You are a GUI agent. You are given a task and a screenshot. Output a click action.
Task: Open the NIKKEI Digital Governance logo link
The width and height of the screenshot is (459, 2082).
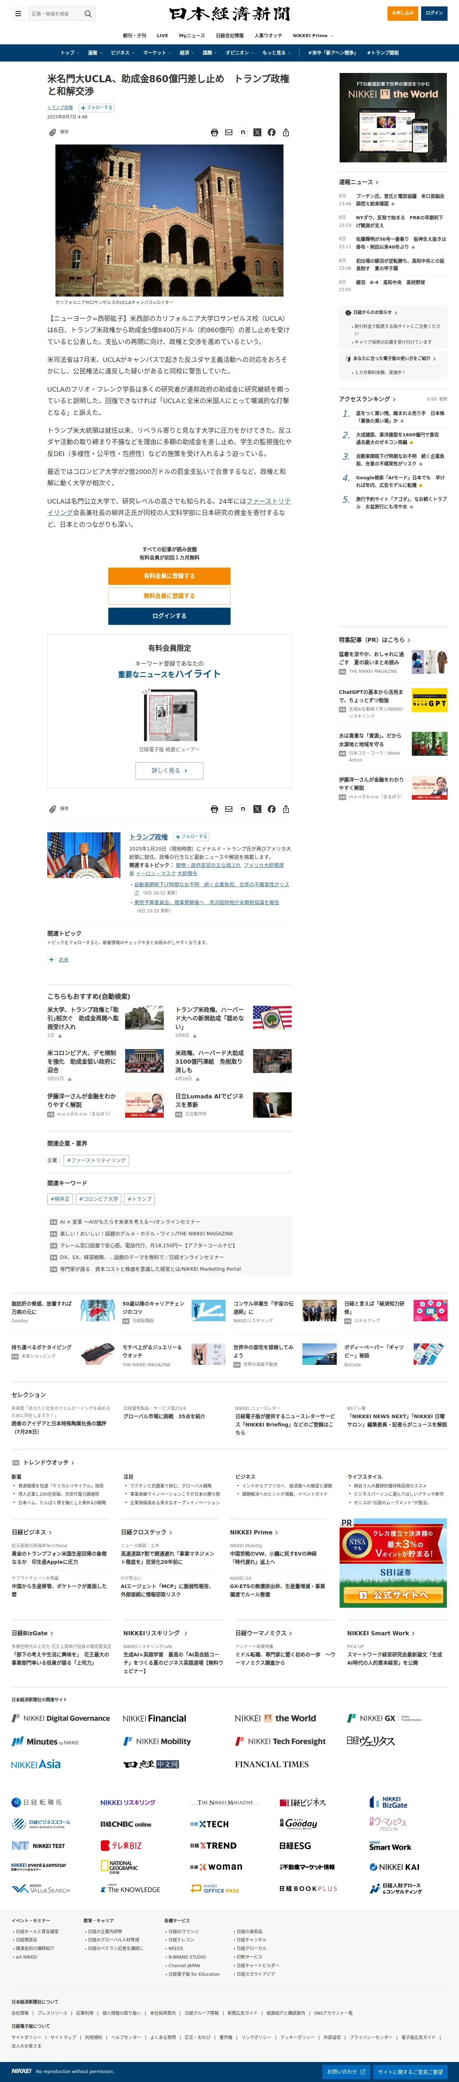coord(61,1718)
